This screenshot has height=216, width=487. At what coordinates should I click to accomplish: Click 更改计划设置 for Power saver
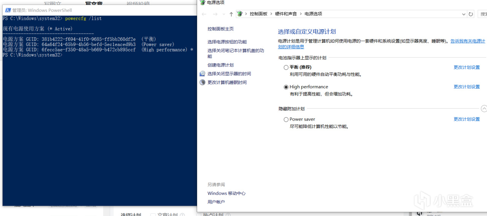point(467,119)
